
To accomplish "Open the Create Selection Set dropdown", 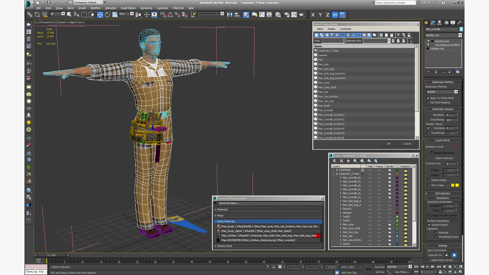I will click(222, 14).
